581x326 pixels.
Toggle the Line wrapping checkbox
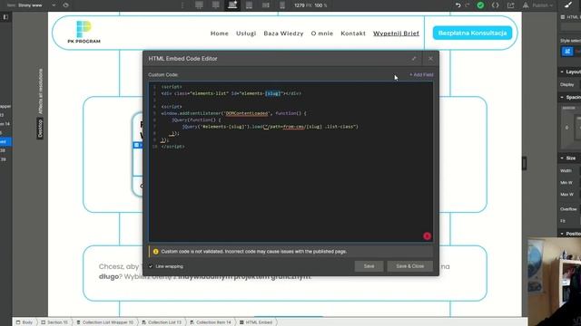(151, 266)
